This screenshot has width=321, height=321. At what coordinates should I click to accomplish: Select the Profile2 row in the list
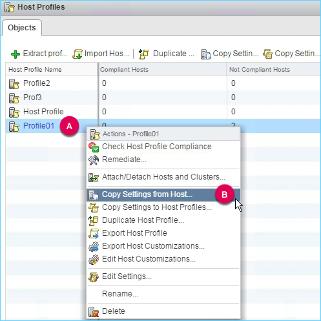[163, 83]
